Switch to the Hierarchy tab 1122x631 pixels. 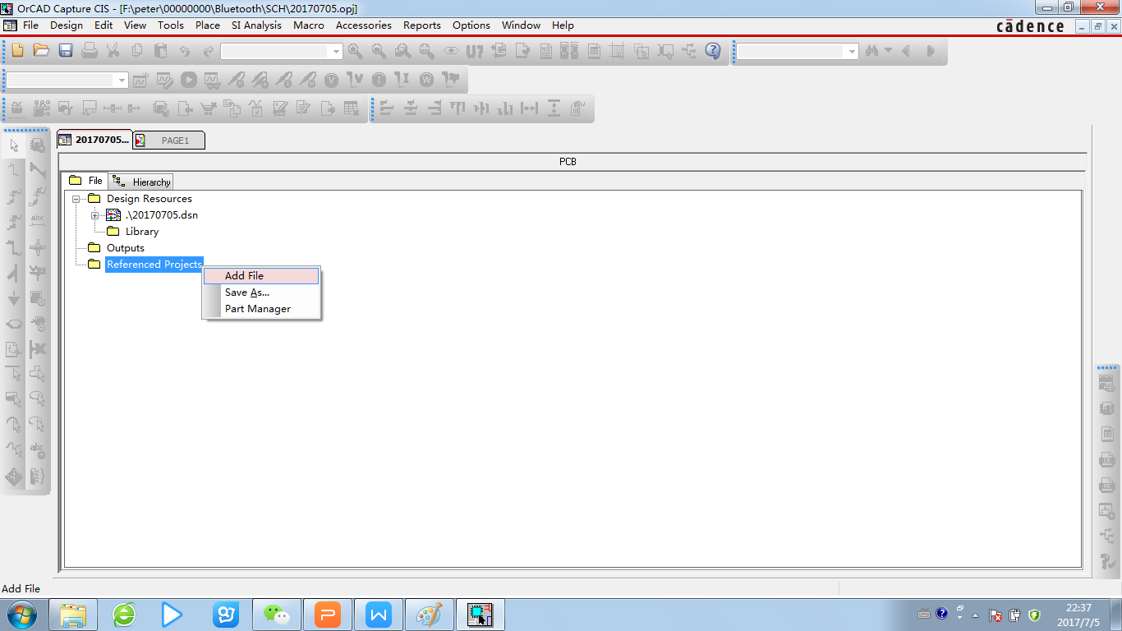pos(141,182)
